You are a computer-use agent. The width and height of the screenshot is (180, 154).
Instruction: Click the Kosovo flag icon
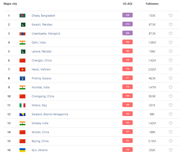(x=22, y=78)
